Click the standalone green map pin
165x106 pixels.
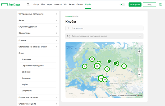[109, 61]
